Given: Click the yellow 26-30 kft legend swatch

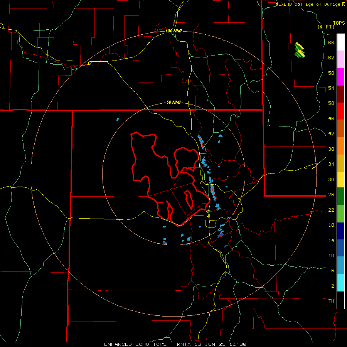Looking at the screenshot, I should coord(340,180).
